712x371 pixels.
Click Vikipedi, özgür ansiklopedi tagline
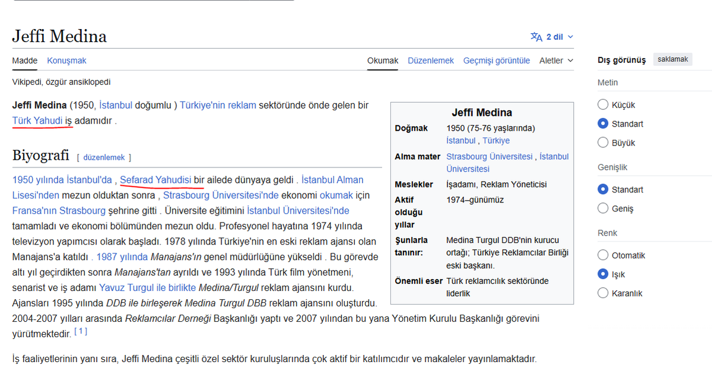[61, 83]
